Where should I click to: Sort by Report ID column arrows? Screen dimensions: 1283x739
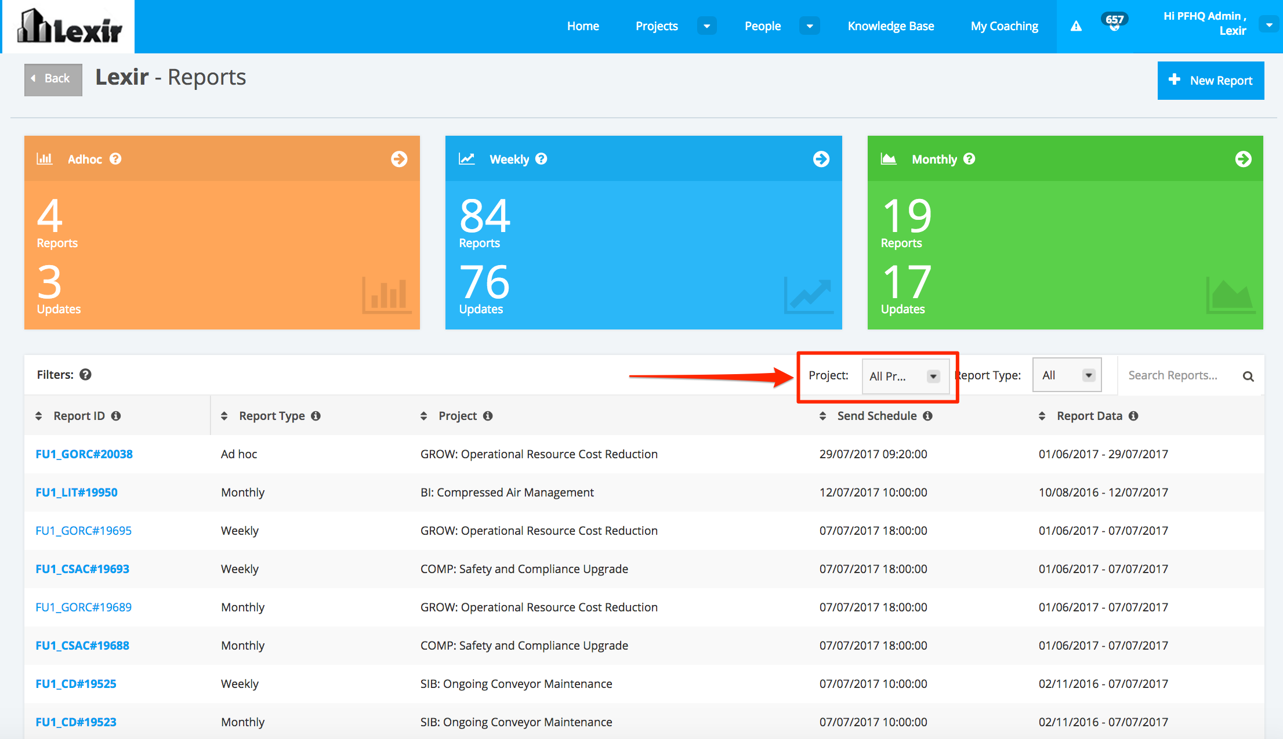pyautogui.click(x=39, y=416)
